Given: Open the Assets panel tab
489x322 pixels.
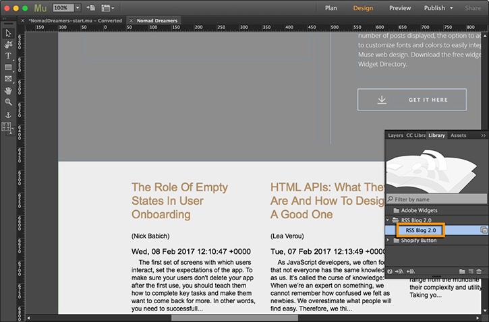Looking at the screenshot, I should 458,135.
